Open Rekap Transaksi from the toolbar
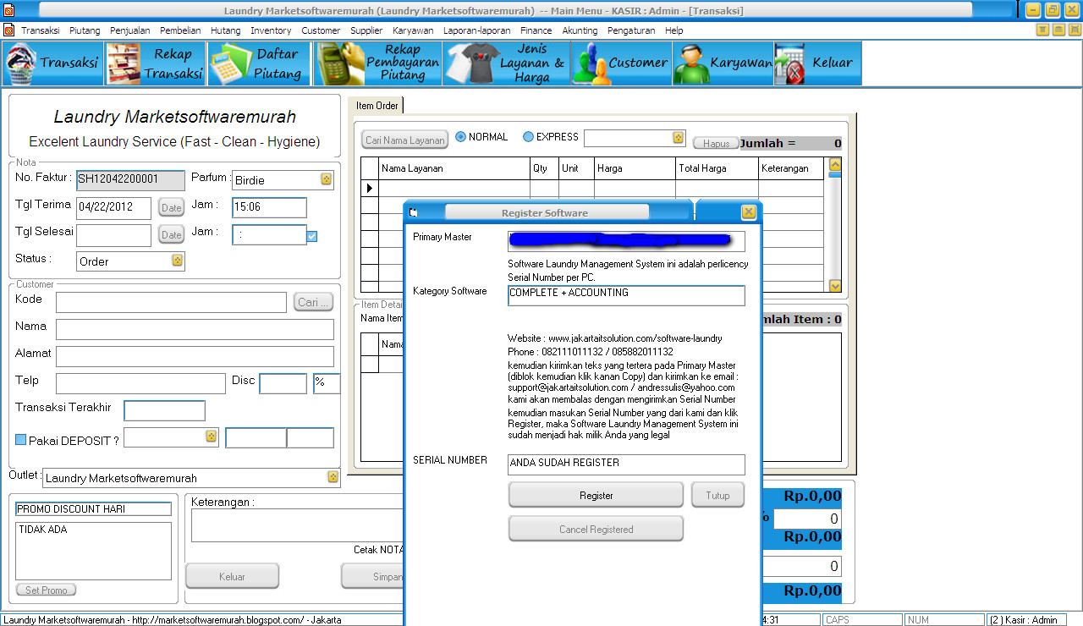Screen dimensions: 1083x626 (154, 63)
